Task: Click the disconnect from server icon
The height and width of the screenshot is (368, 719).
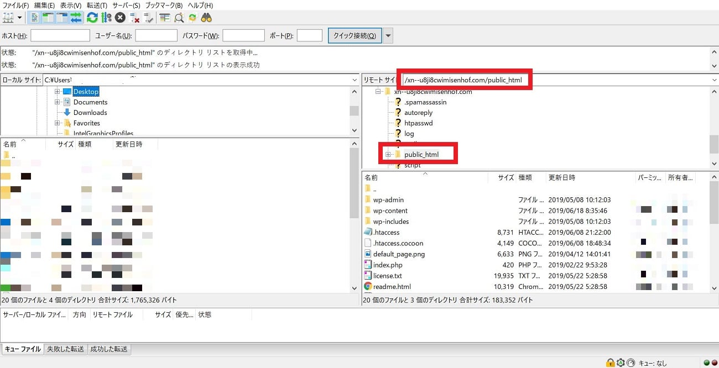Action: (x=134, y=18)
